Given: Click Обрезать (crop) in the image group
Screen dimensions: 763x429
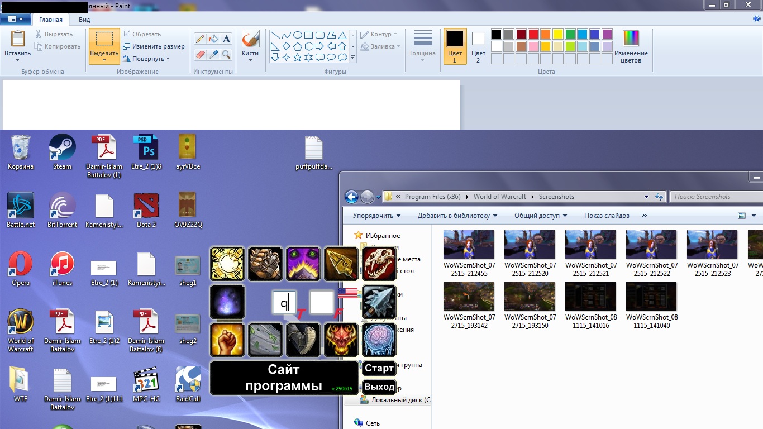Looking at the screenshot, I should click(x=142, y=34).
